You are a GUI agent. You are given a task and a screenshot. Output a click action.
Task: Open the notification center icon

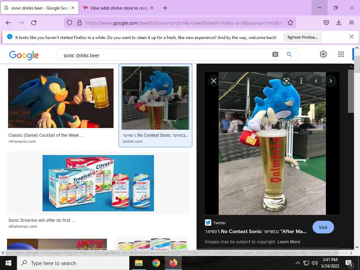(x=349, y=263)
